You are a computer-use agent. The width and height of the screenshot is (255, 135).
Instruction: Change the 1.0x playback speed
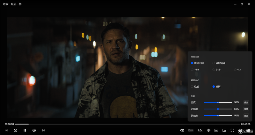click(x=200, y=131)
